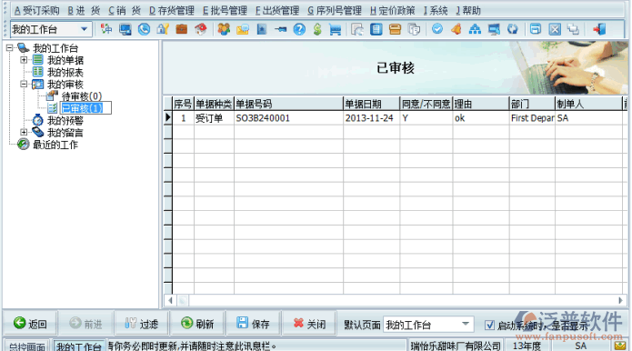Open the D 存货管理 menu
632x351 pixels.
pos(172,11)
